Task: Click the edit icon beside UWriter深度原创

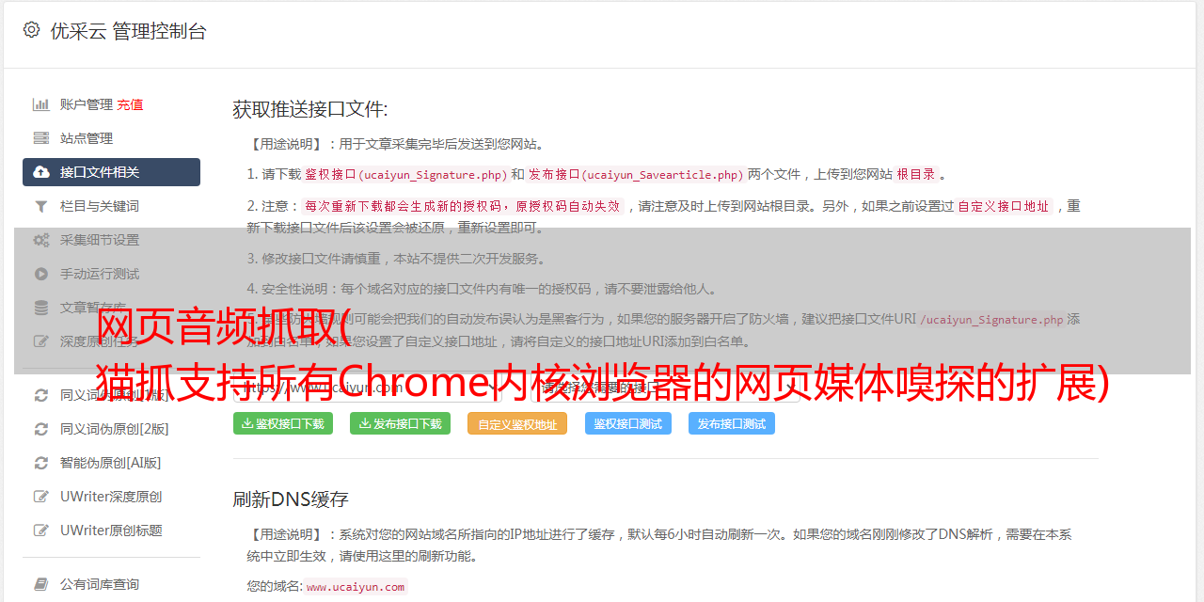Action: click(x=41, y=497)
